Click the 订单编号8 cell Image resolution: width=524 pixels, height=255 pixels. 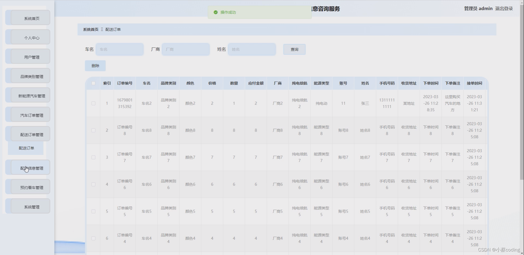tap(125, 130)
